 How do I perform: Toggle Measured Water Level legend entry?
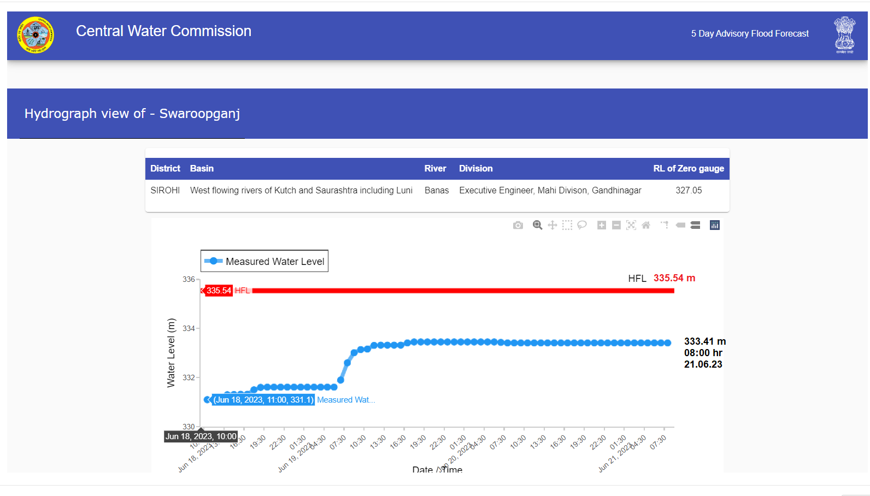click(264, 261)
